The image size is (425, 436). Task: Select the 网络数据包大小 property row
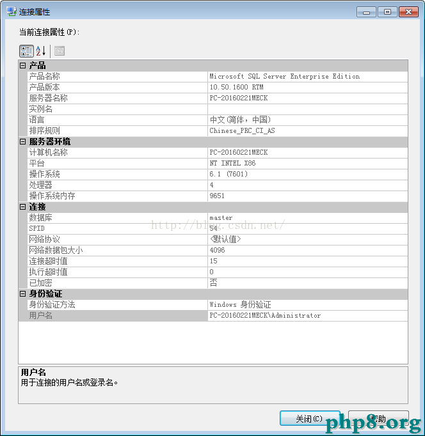[x=218, y=250]
